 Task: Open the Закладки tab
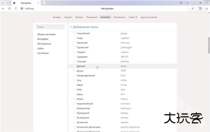tap(57, 17)
